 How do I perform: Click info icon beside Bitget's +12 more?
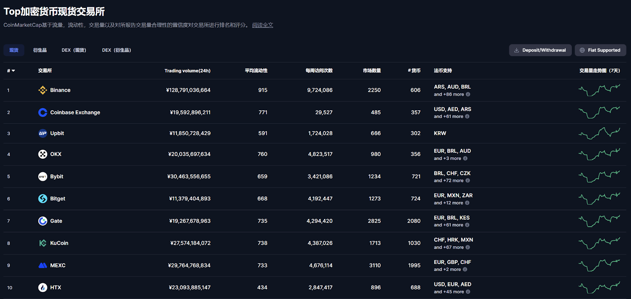pos(467,203)
